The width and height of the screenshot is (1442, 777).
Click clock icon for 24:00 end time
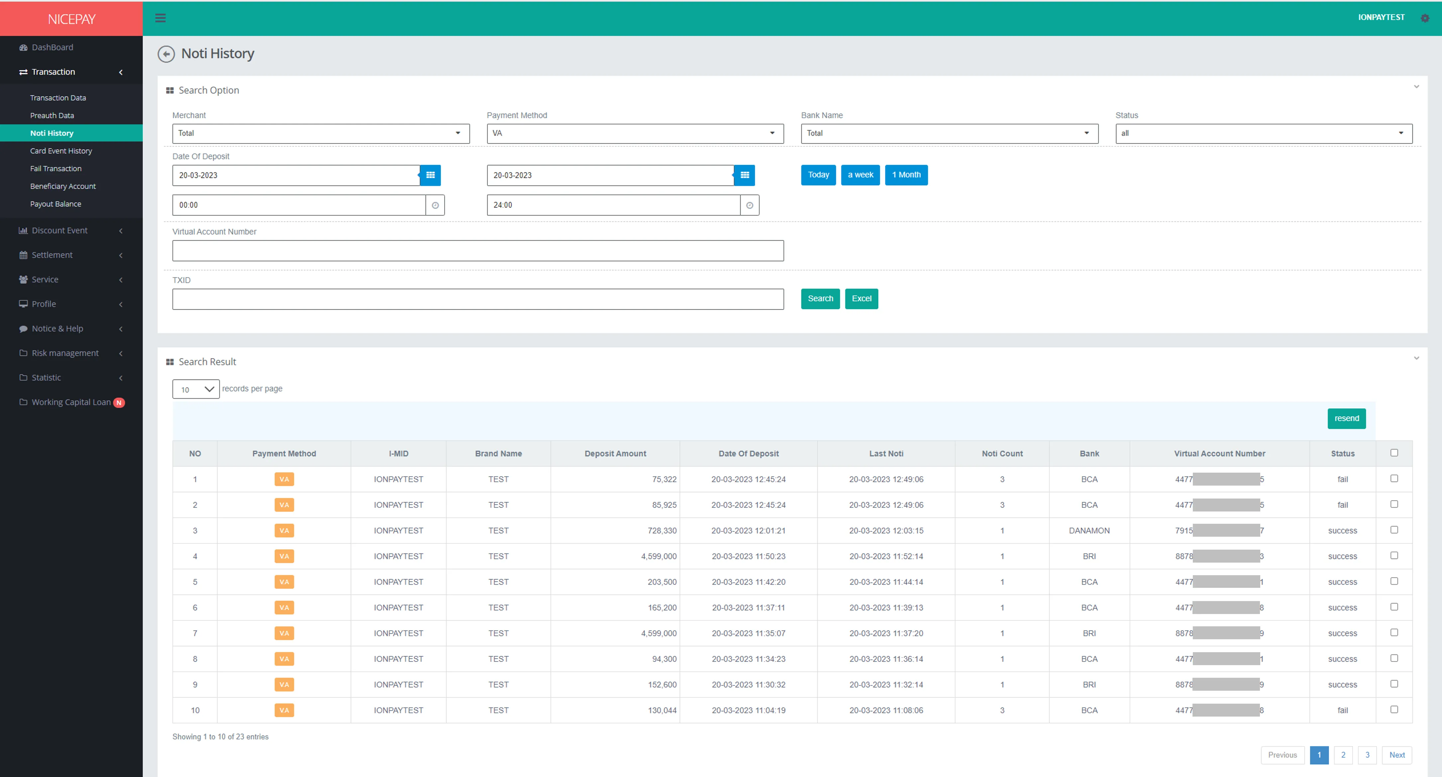(749, 205)
